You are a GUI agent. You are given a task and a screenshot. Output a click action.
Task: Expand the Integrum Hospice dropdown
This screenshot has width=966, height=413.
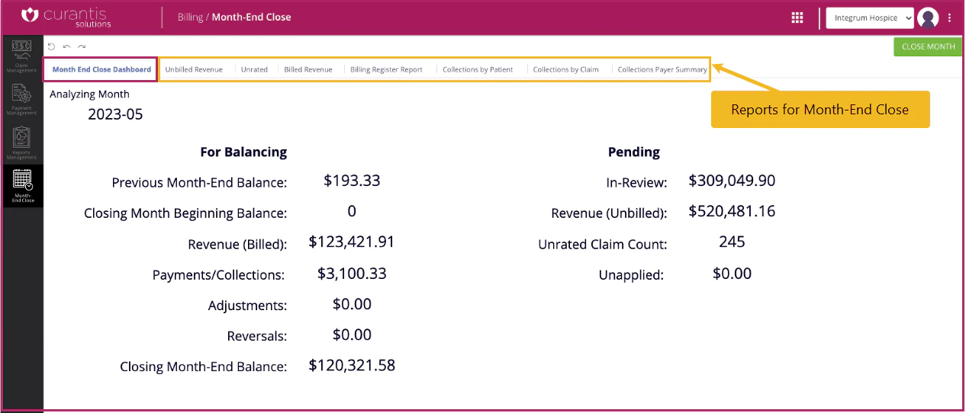tap(870, 18)
